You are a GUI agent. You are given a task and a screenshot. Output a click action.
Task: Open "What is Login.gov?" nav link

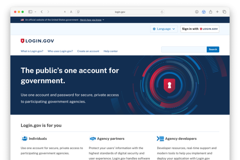(x=32, y=51)
